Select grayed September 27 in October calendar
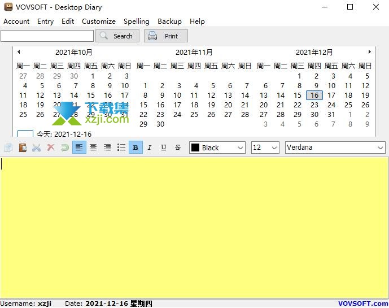 point(23,76)
